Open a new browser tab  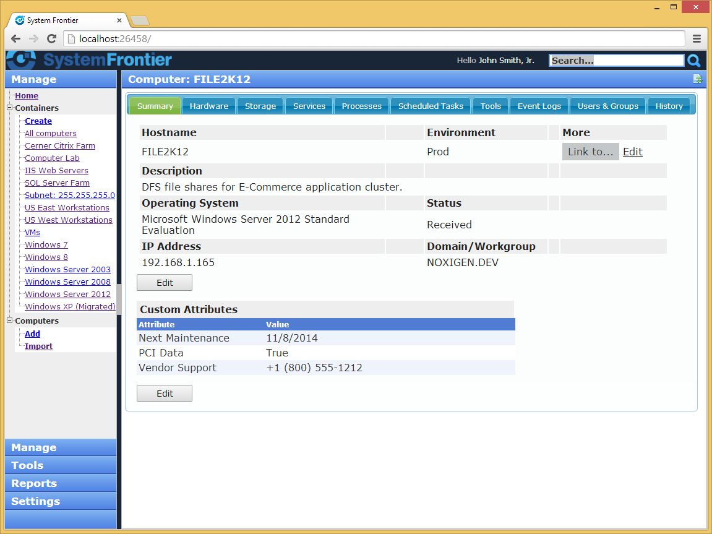(x=139, y=20)
